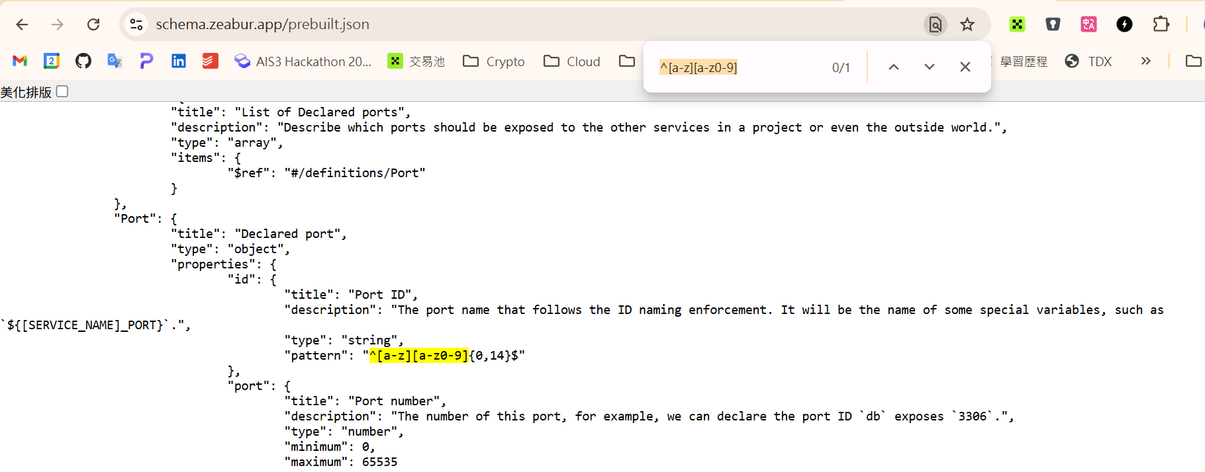Bookmark this page with the star icon
Image resolution: width=1205 pixels, height=472 pixels.
pos(967,24)
